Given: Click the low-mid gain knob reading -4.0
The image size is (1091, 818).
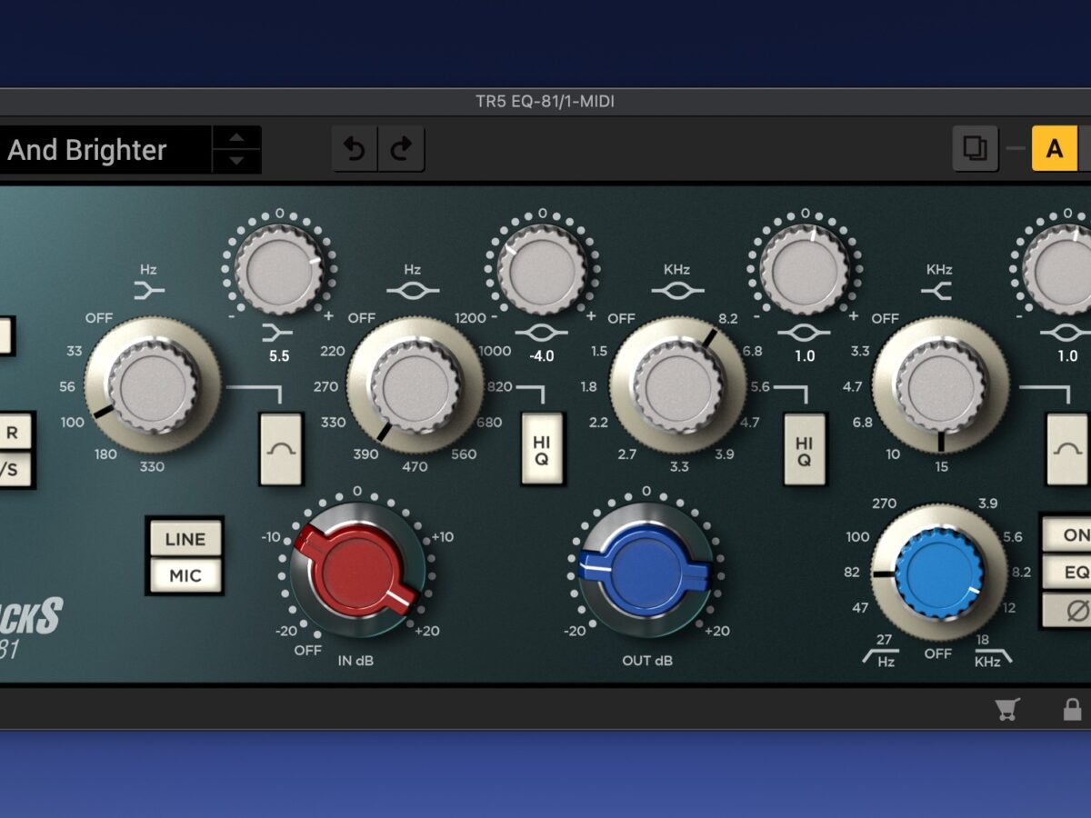Looking at the screenshot, I should (542, 270).
